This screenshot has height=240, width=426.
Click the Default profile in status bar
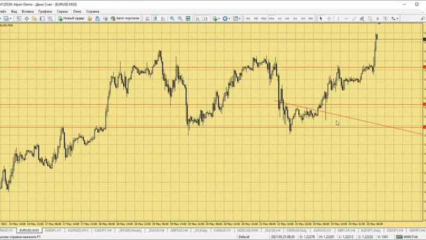click(244, 237)
